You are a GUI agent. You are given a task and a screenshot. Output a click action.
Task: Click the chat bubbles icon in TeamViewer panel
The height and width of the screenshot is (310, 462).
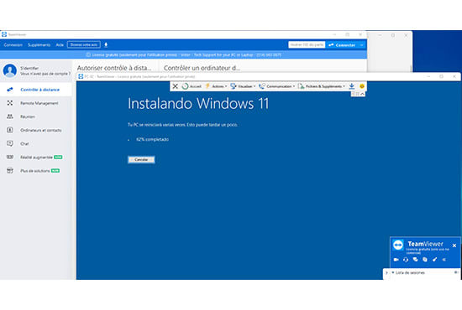pyautogui.click(x=416, y=260)
